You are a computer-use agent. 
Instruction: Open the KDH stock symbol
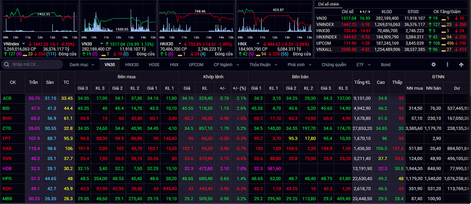tap(7, 189)
